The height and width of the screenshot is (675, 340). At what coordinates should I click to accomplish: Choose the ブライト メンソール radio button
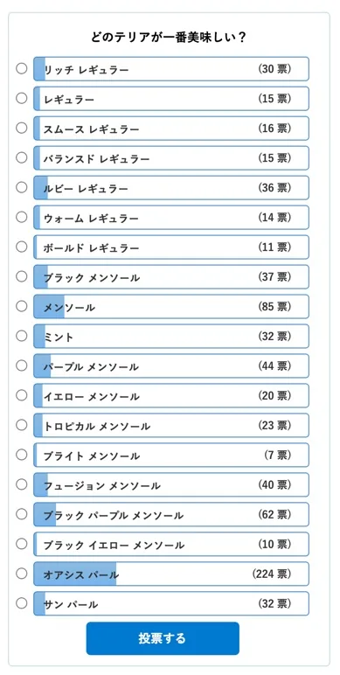click(x=22, y=455)
